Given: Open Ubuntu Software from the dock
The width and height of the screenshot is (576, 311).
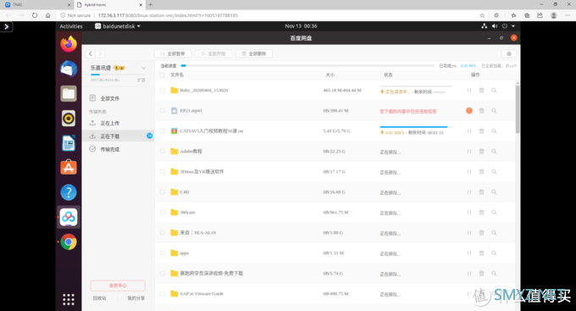Looking at the screenshot, I should pyautogui.click(x=69, y=168).
